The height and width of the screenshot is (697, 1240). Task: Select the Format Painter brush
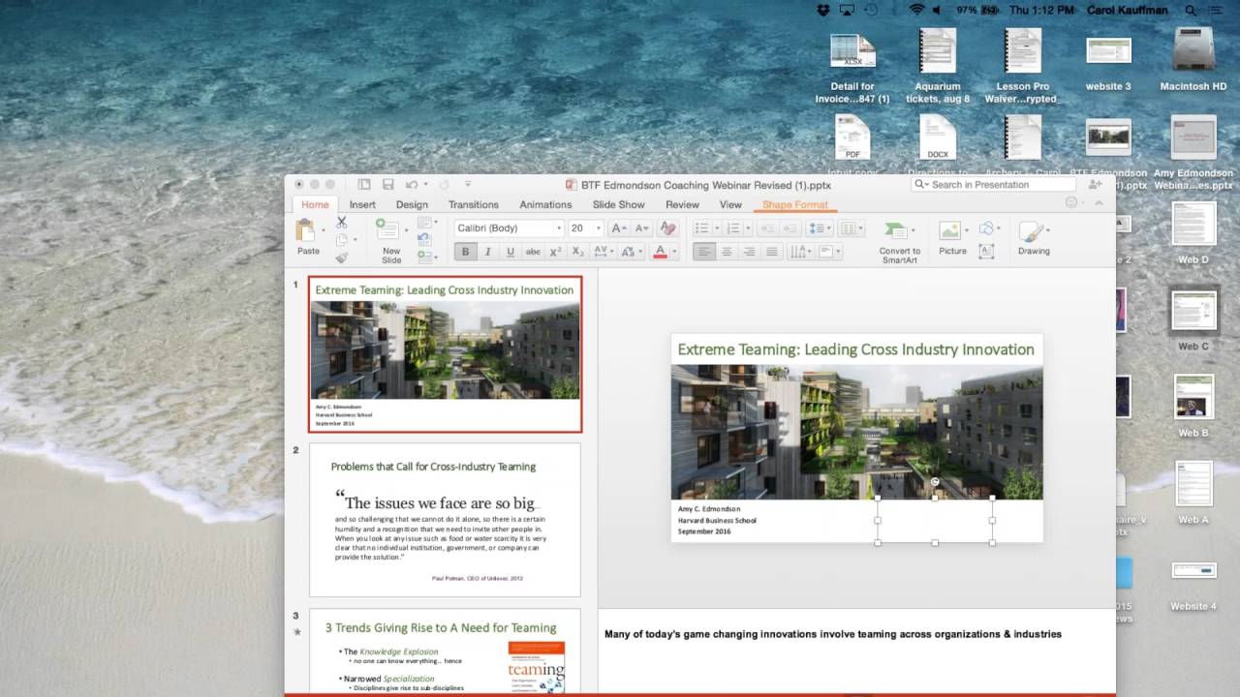[342, 258]
